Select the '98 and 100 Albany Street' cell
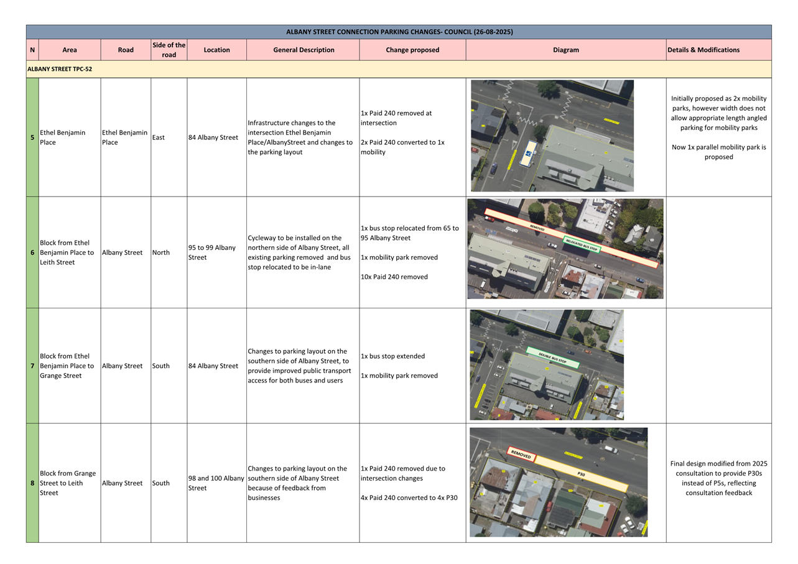 (216, 483)
